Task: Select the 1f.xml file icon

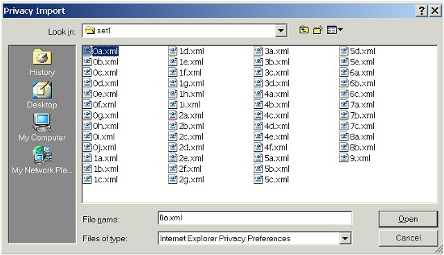Action: [172, 73]
